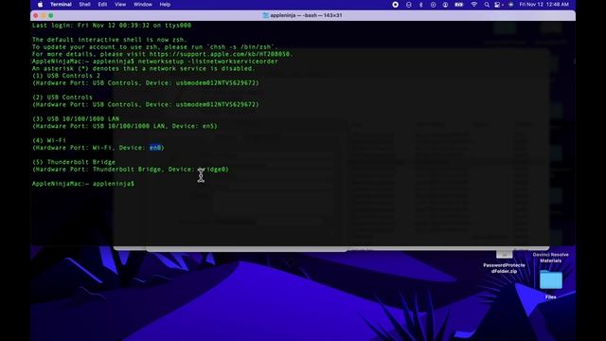606x341 pixels.
Task: Open the Window menu
Action: [143, 5]
